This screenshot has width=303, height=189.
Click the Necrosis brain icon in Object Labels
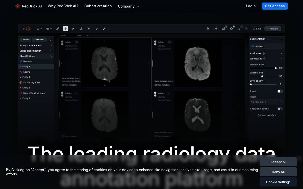point(21,61)
